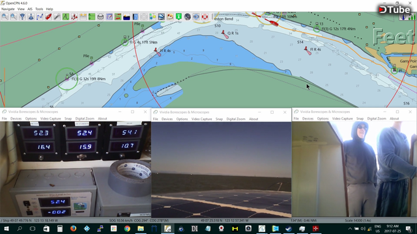The height and width of the screenshot is (234, 417).
Task: Click the funnel-shaped chart scale toolbar icon
Action: coord(22,17)
